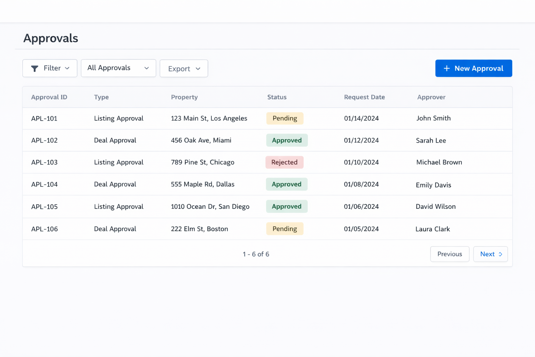535x357 pixels.
Task: Click the Approved badge for APL-102
Action: pyautogui.click(x=287, y=140)
